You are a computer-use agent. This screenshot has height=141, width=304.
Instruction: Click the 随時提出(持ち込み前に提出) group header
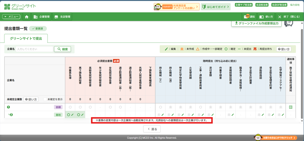click(221, 61)
